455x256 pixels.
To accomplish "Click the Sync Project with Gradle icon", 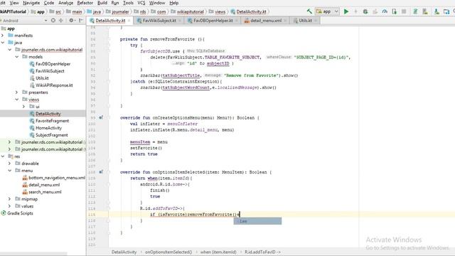I will click(x=415, y=11).
